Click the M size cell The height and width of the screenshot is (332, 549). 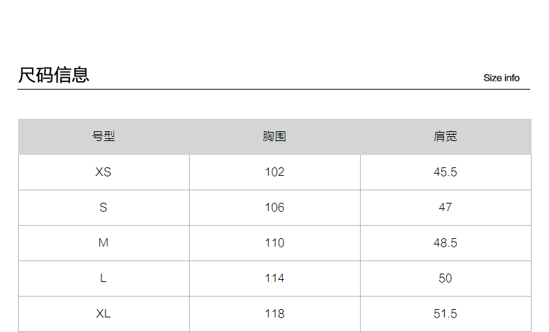click(104, 243)
